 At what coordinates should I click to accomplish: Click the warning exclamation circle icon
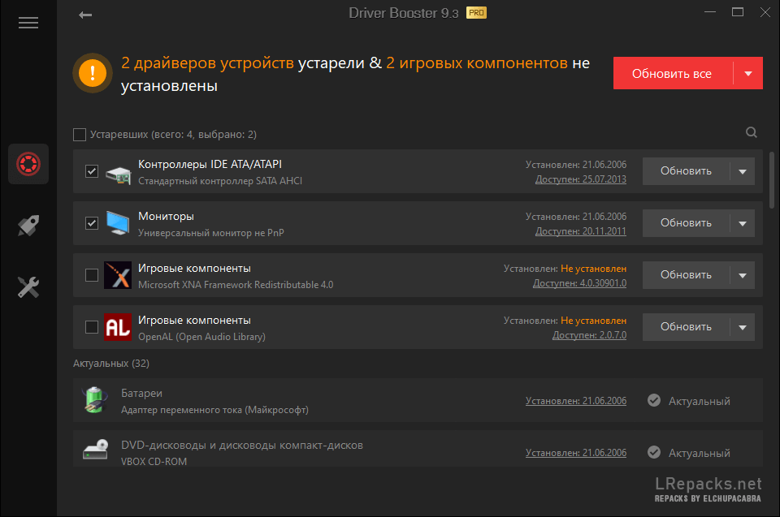click(x=92, y=73)
